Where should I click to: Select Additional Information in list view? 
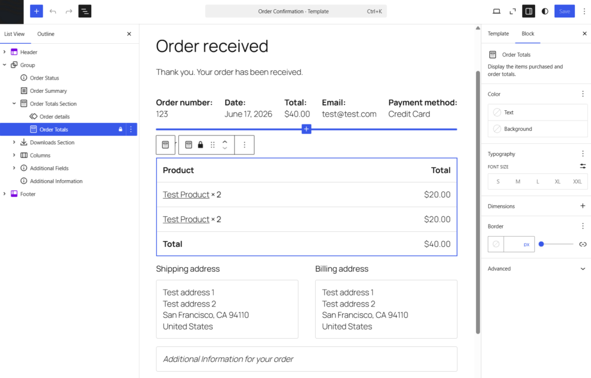(x=56, y=181)
